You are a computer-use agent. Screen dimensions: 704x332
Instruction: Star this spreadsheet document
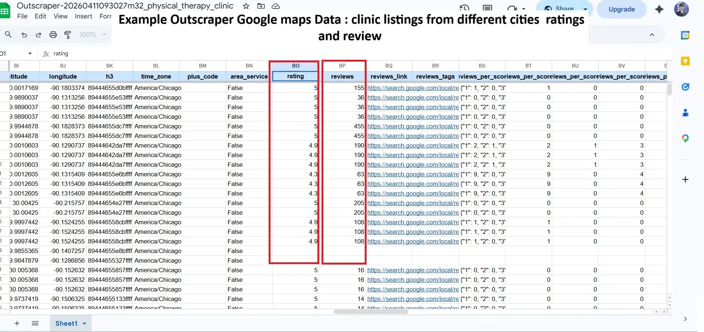click(246, 6)
